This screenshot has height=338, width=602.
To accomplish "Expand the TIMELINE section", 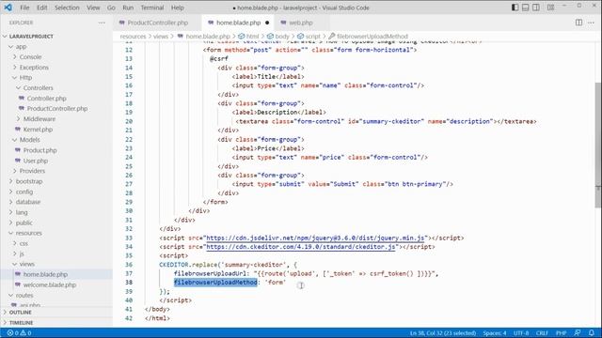I will click(x=21, y=322).
